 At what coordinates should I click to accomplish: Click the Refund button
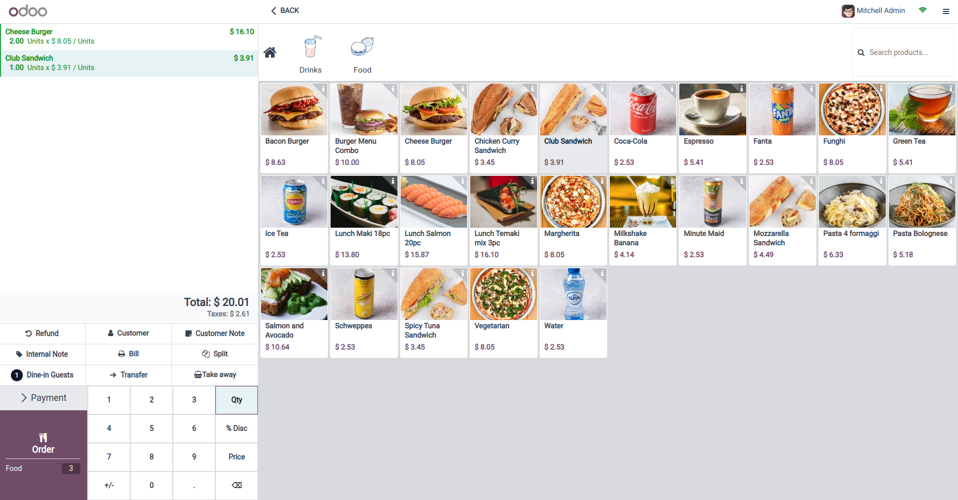tap(43, 334)
